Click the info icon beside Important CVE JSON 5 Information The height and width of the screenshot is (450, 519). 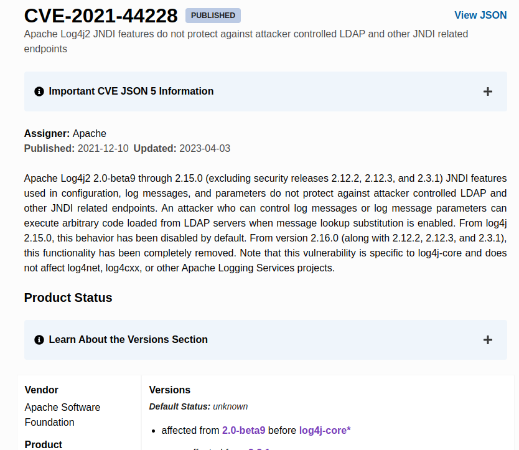39,91
